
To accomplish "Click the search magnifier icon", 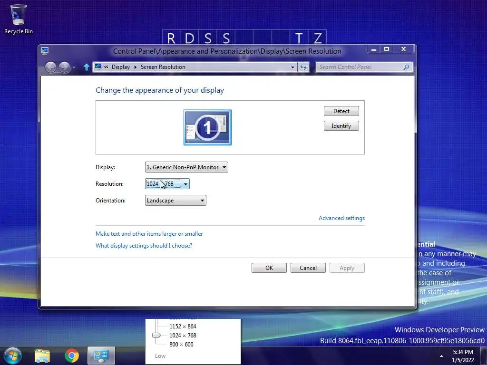I will tap(406, 67).
